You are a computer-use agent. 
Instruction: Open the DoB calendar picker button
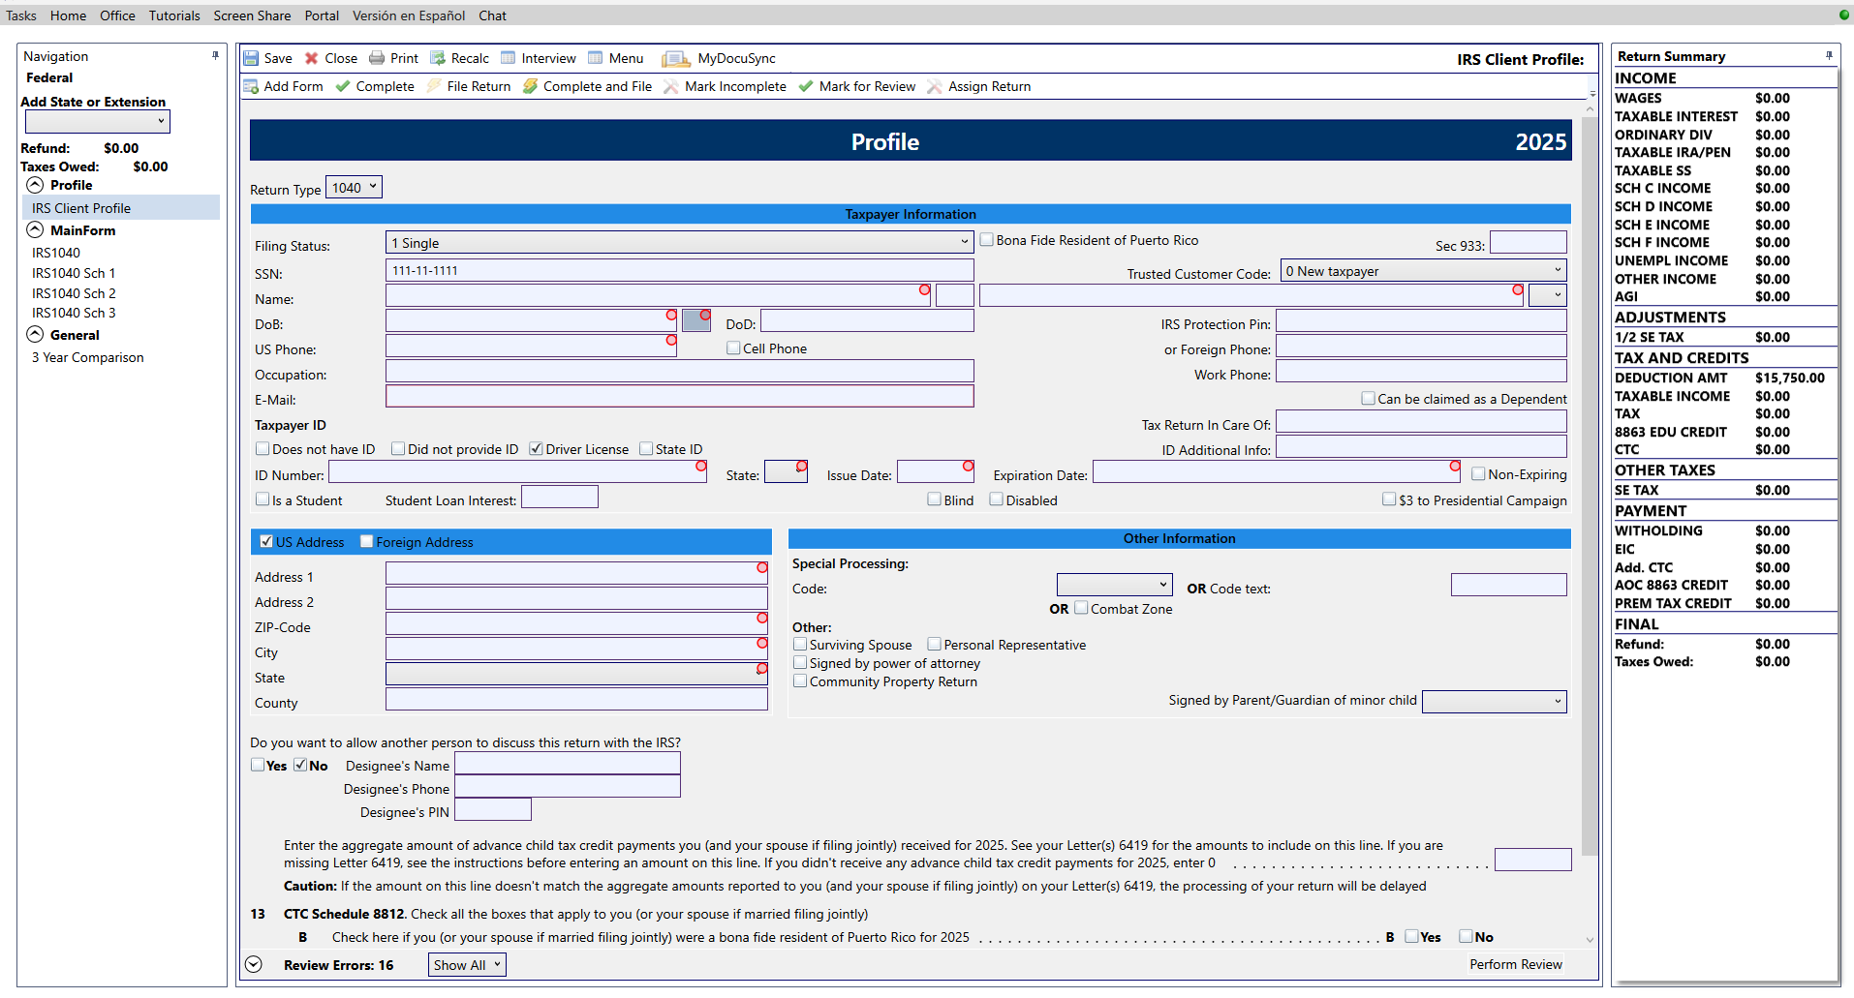coord(696,320)
